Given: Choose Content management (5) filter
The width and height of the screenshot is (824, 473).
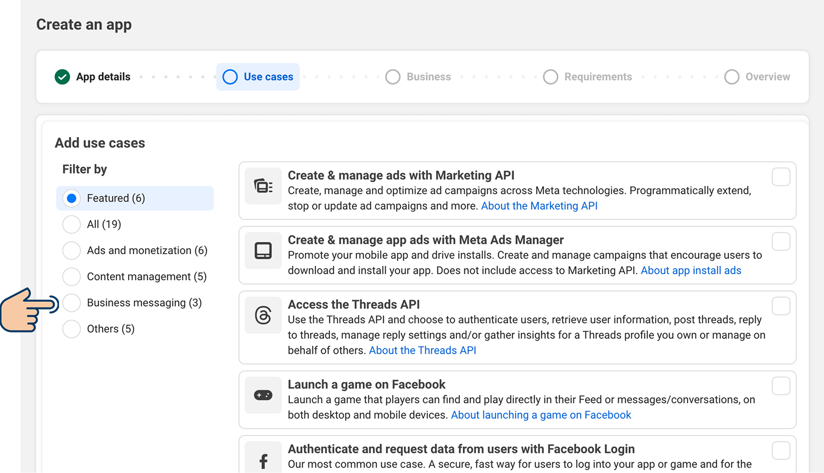Looking at the screenshot, I should [71, 277].
